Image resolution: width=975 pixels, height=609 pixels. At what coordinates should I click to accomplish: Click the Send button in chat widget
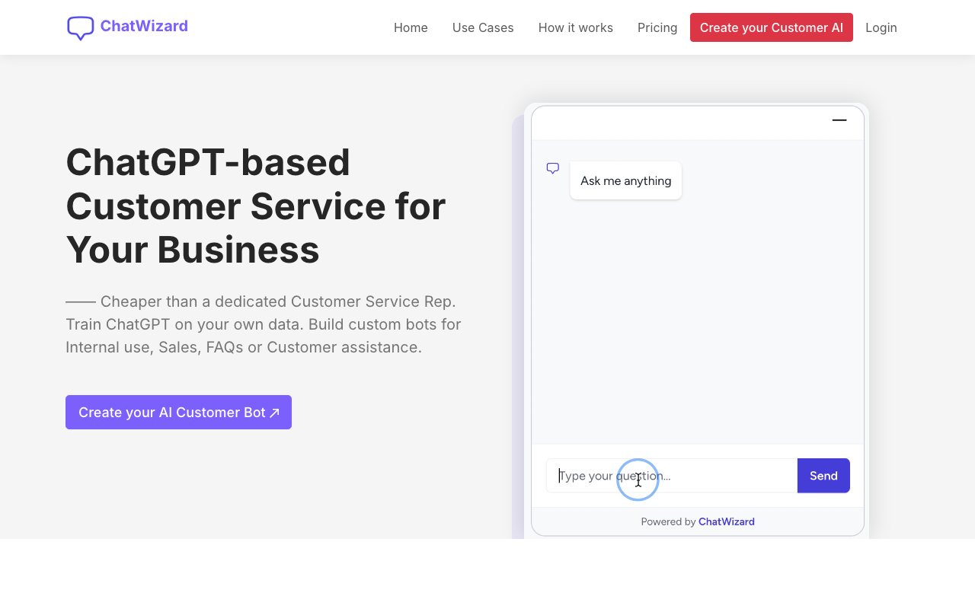point(823,476)
